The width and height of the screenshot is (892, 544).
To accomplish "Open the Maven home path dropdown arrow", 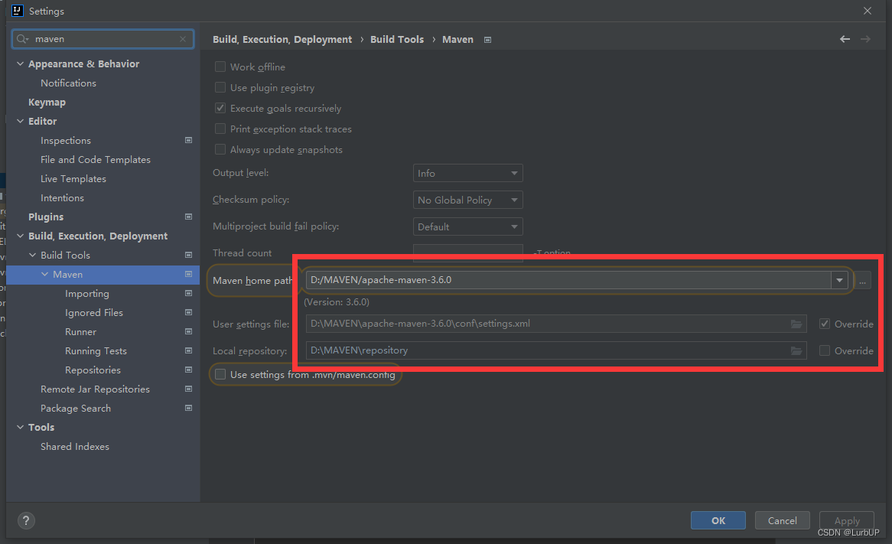I will tap(840, 280).
